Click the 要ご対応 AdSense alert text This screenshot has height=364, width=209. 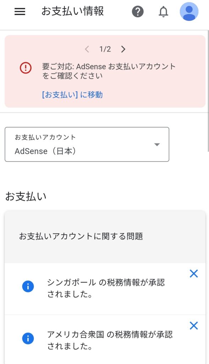[109, 71]
